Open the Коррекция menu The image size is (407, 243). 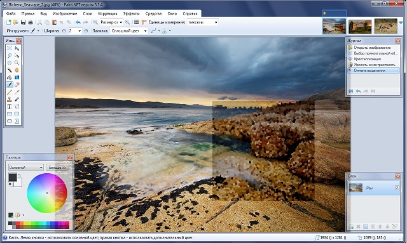pos(107,13)
